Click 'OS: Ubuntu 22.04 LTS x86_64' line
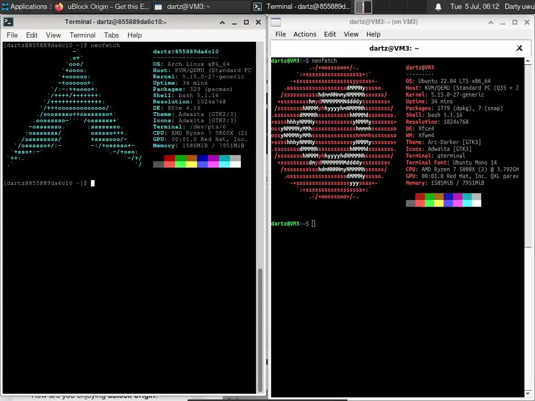The image size is (535, 401). tap(448, 81)
